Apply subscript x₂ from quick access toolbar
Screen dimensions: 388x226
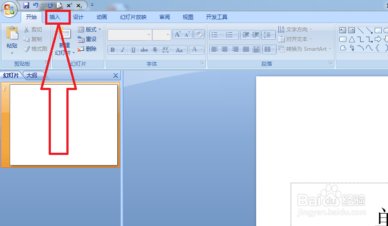pos(79,5)
